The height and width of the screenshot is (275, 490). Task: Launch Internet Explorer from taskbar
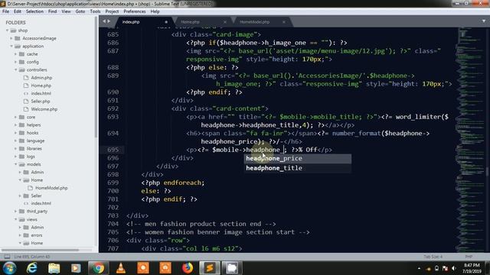pyautogui.click(x=32, y=268)
